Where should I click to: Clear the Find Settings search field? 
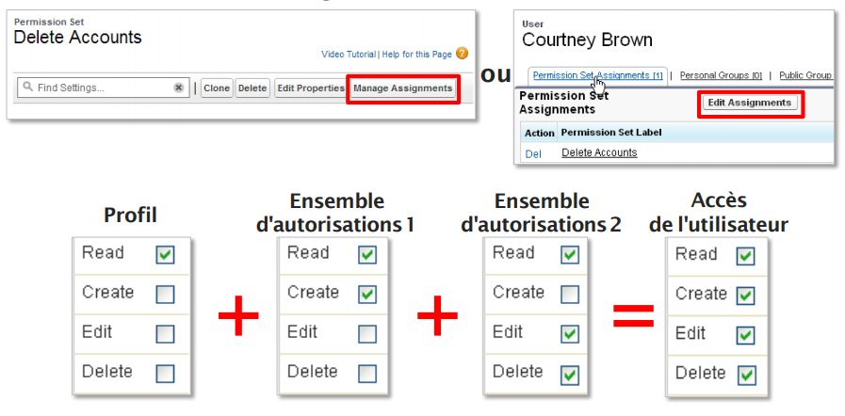tap(178, 88)
